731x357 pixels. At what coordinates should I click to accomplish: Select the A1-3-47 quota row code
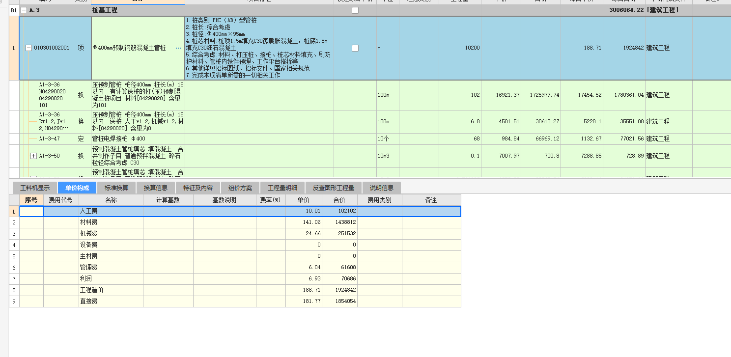[x=49, y=139]
